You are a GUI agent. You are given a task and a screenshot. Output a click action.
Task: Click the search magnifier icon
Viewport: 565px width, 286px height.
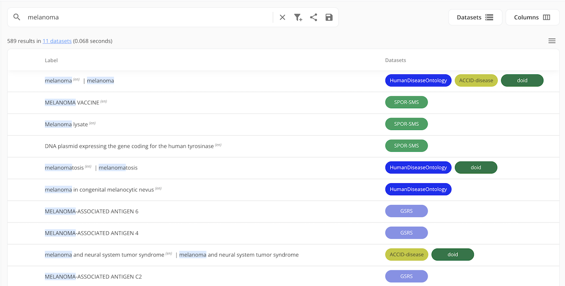[x=17, y=17]
